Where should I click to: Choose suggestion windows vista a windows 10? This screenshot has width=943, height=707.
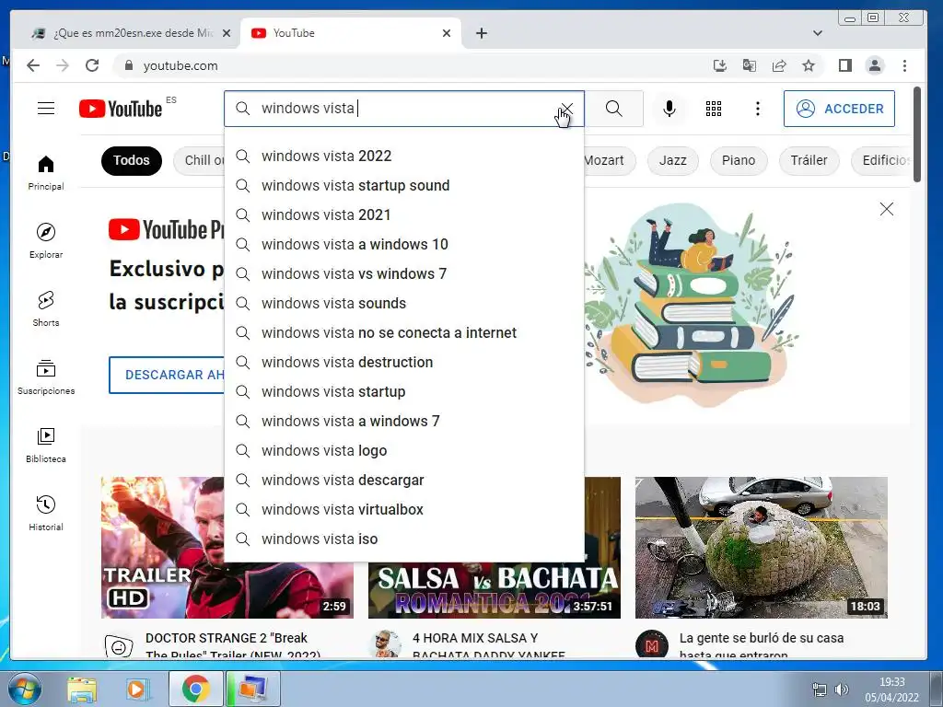(x=404, y=245)
